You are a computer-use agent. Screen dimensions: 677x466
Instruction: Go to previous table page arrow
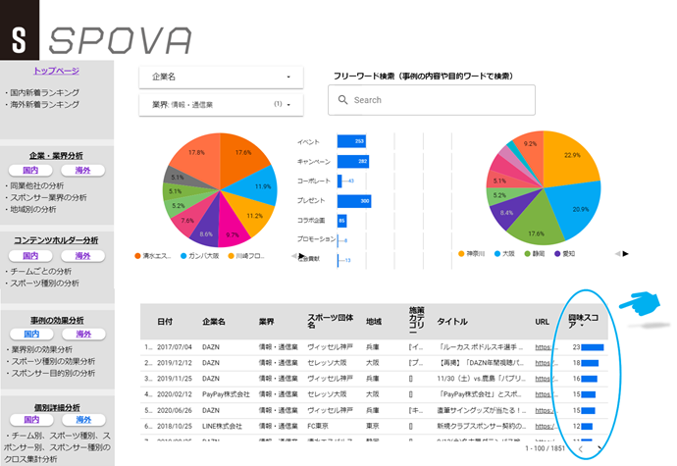[581, 448]
